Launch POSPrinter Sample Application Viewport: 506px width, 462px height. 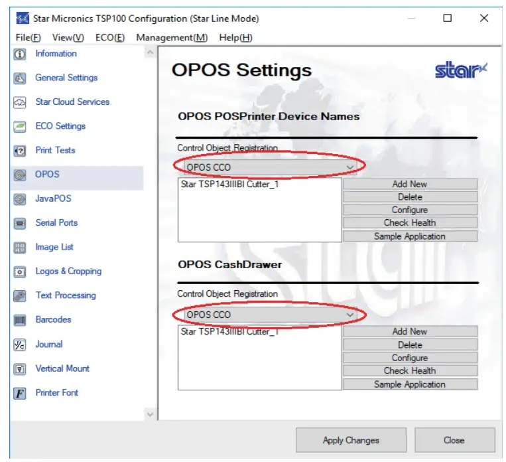410,236
